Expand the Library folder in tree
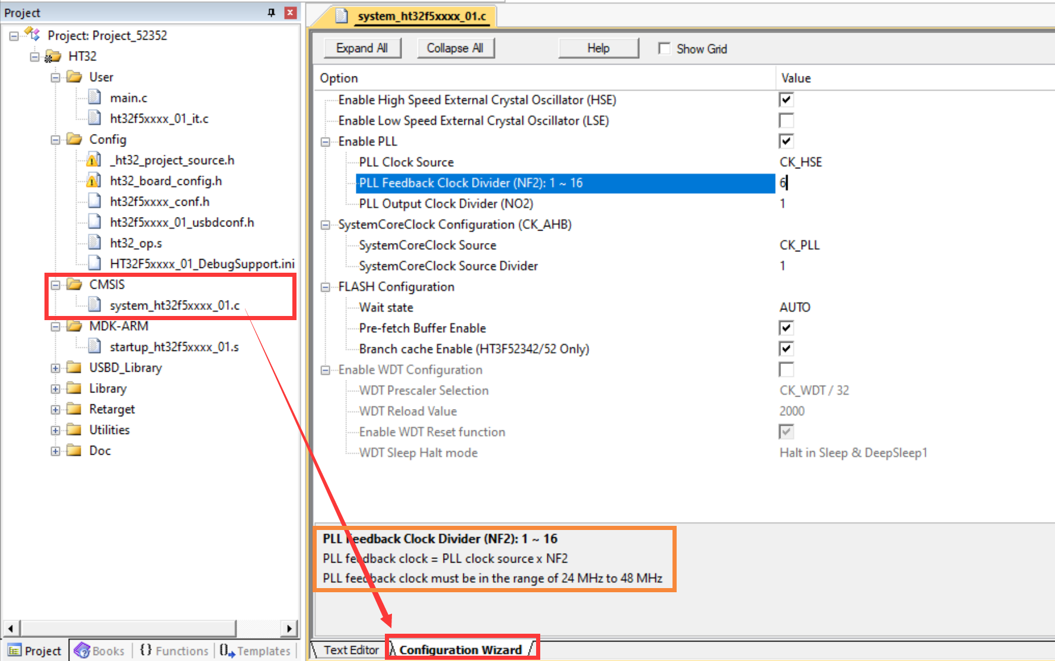 55,389
